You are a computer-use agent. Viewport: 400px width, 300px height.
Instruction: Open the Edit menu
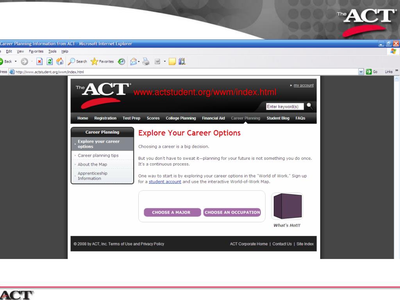(9, 51)
